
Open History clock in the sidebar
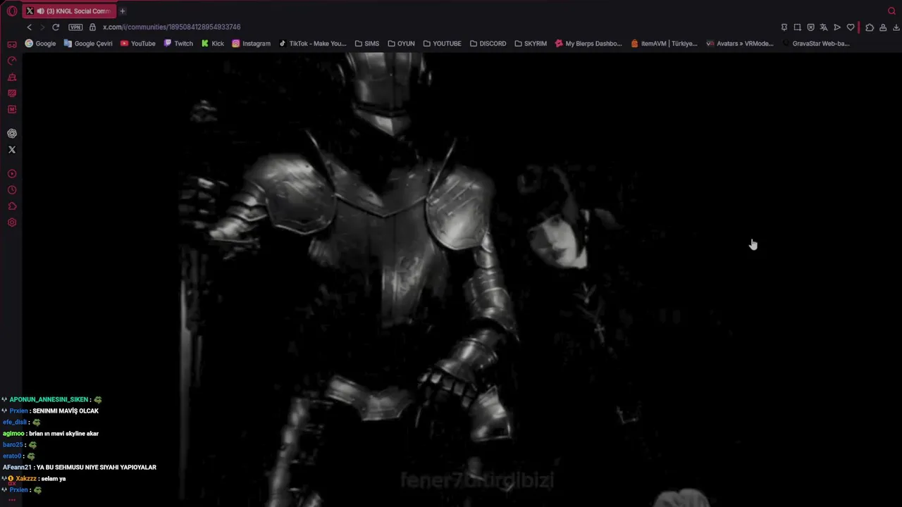[x=12, y=189]
